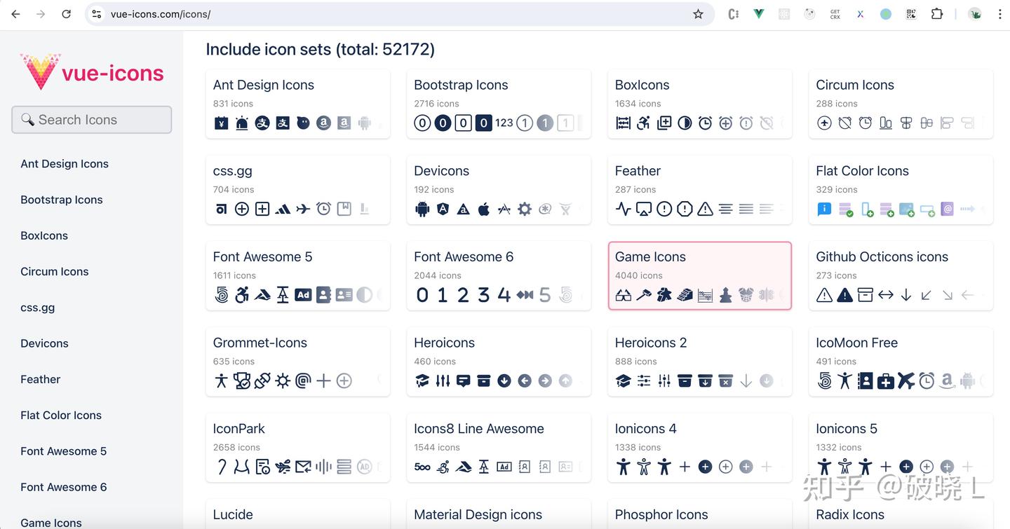Click the wheelchair icon in the Font Awesome 5 card
The width and height of the screenshot is (1010, 529).
pos(241,295)
